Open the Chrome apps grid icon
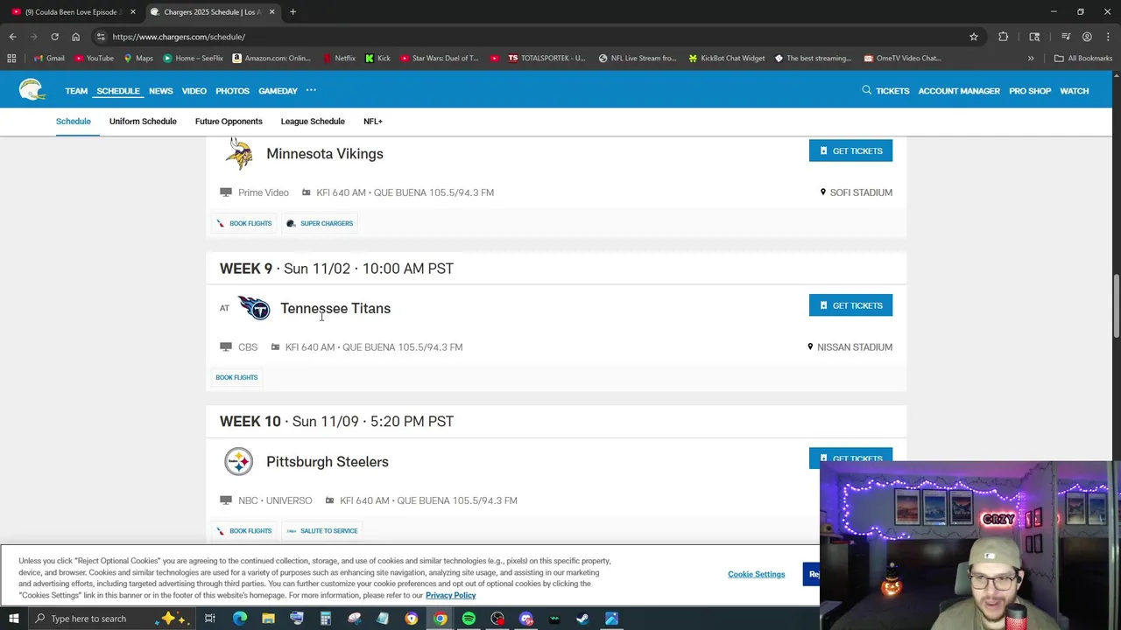 [11, 58]
